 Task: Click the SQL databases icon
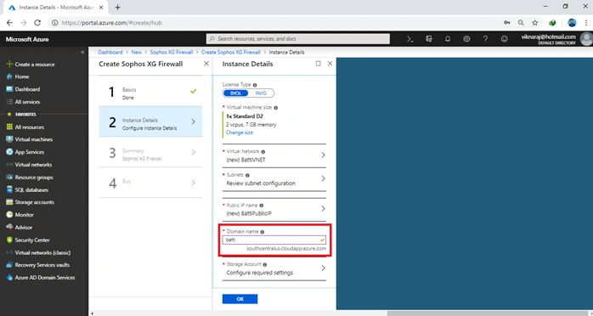9,189
